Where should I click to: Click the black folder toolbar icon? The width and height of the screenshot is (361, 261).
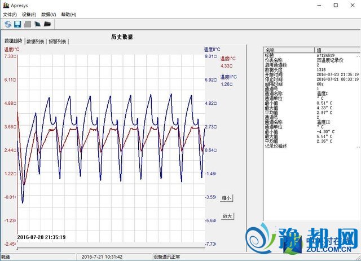pos(48,24)
